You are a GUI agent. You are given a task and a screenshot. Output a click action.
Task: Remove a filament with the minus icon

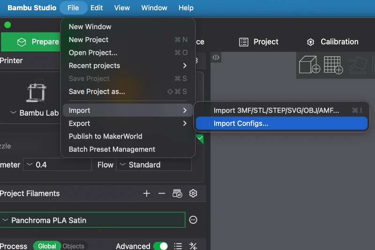tap(162, 193)
